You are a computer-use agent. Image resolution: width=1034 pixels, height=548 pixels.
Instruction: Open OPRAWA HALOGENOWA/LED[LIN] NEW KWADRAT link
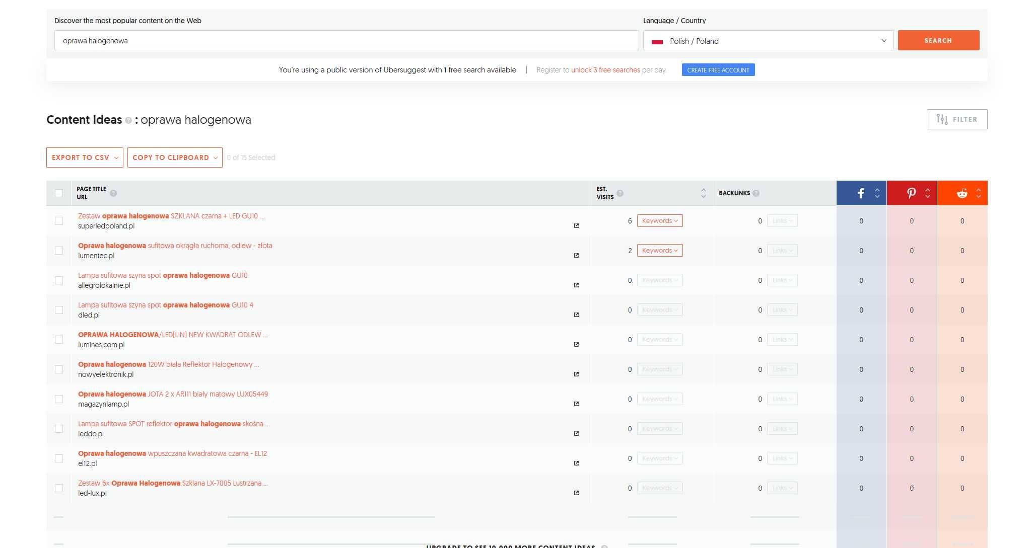pyautogui.click(x=173, y=335)
